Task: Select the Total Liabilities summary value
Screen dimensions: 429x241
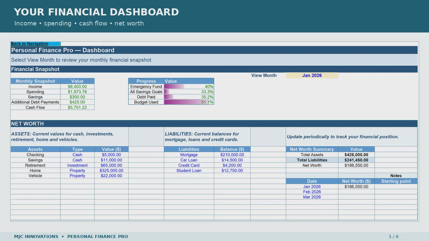Action: coord(356,160)
